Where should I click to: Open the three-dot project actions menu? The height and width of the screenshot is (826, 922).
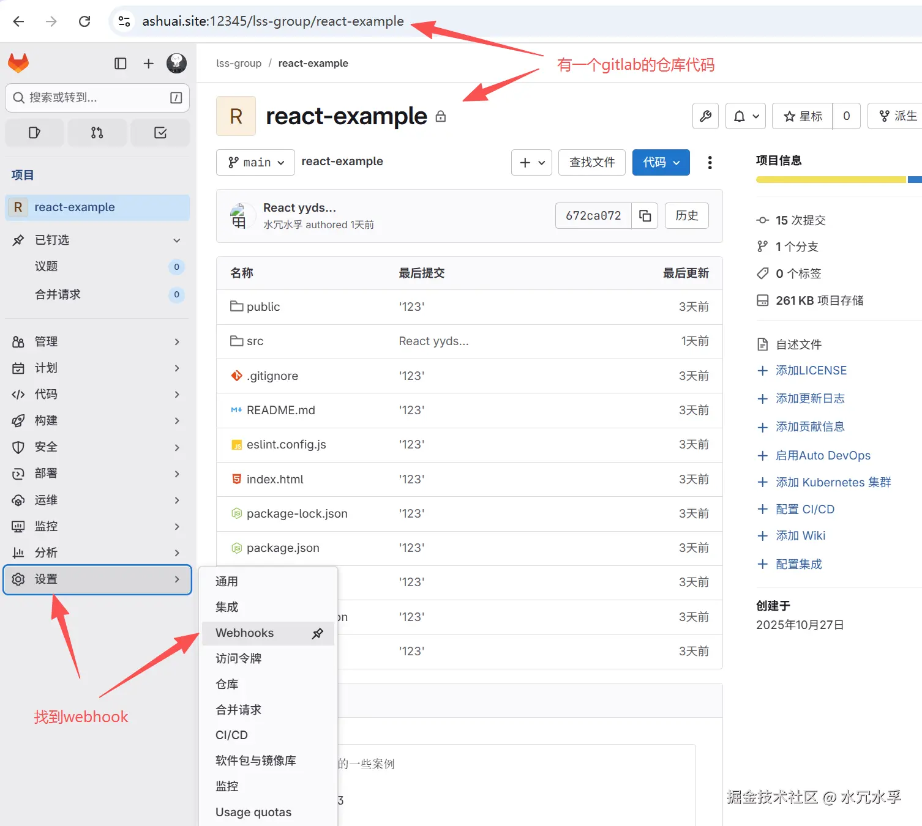(x=710, y=162)
